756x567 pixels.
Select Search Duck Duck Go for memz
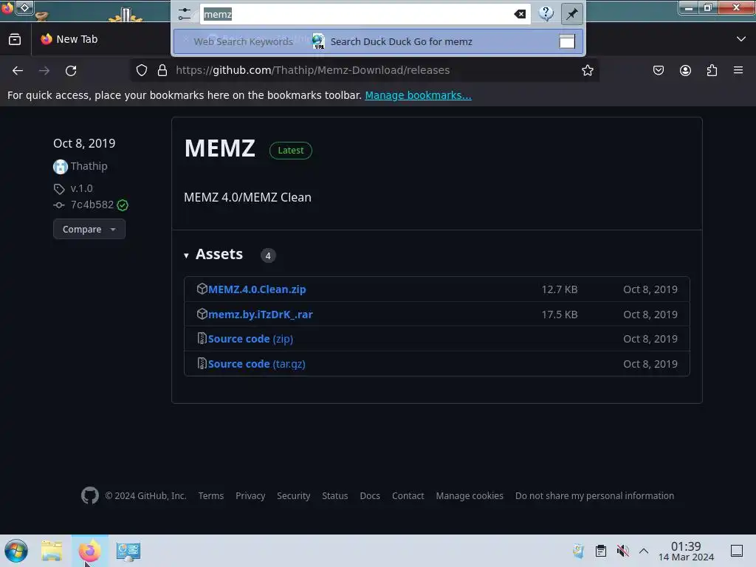click(x=378, y=41)
